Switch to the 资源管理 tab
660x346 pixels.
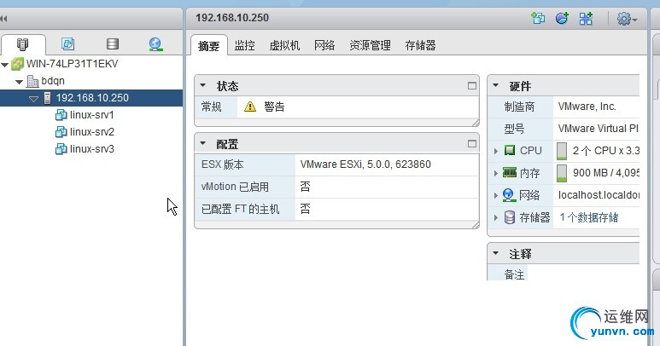[370, 45]
